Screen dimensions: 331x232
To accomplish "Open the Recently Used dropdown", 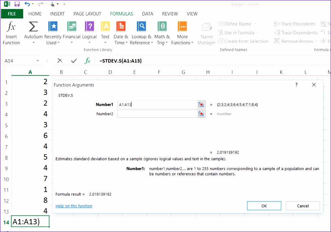I will point(53,32).
